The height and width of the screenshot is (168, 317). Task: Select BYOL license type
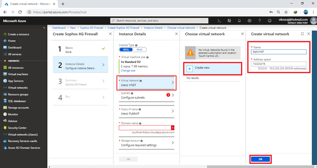(126, 50)
